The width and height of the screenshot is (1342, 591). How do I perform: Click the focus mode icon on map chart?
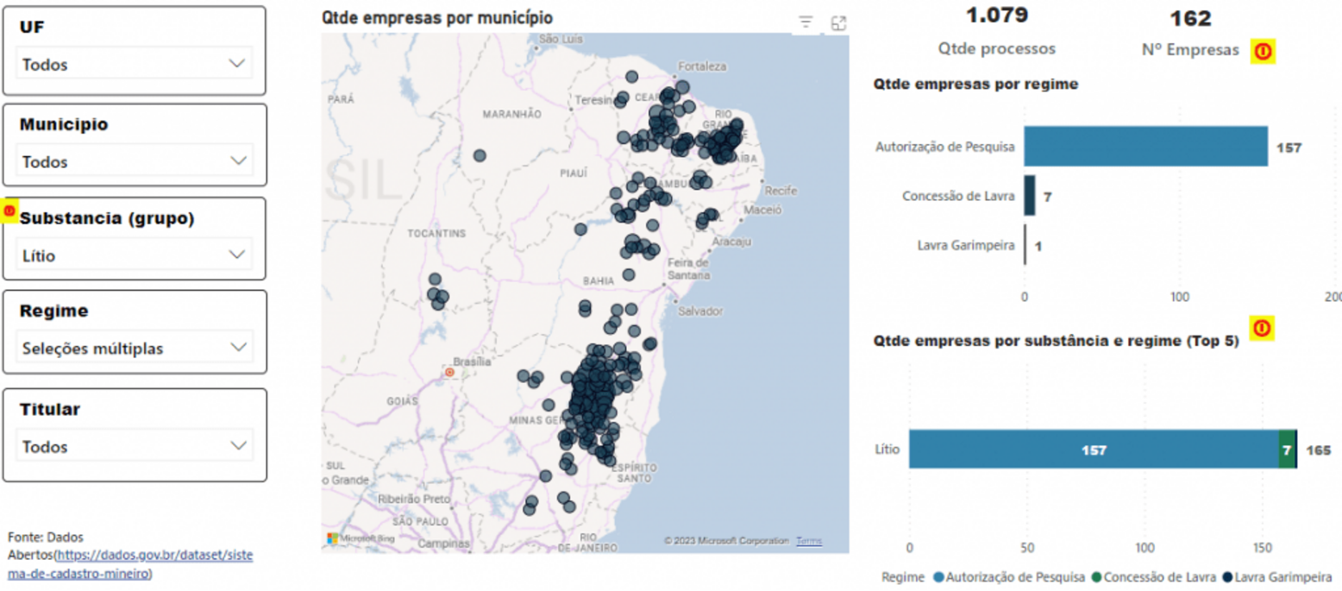click(837, 23)
